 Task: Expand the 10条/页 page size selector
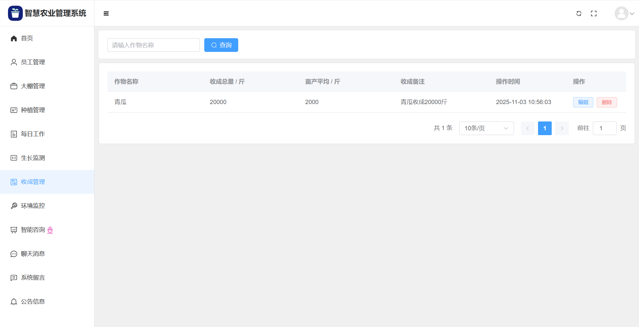click(x=486, y=128)
